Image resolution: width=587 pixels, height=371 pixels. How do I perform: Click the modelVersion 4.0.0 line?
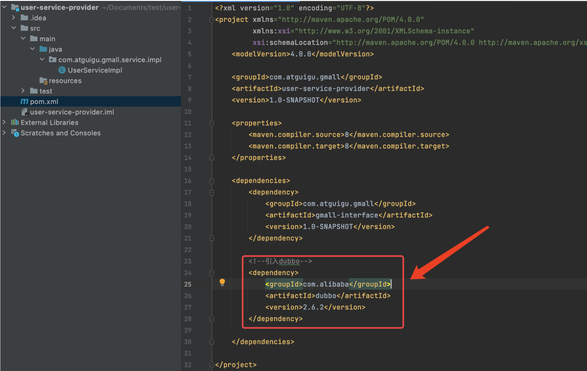tap(302, 54)
